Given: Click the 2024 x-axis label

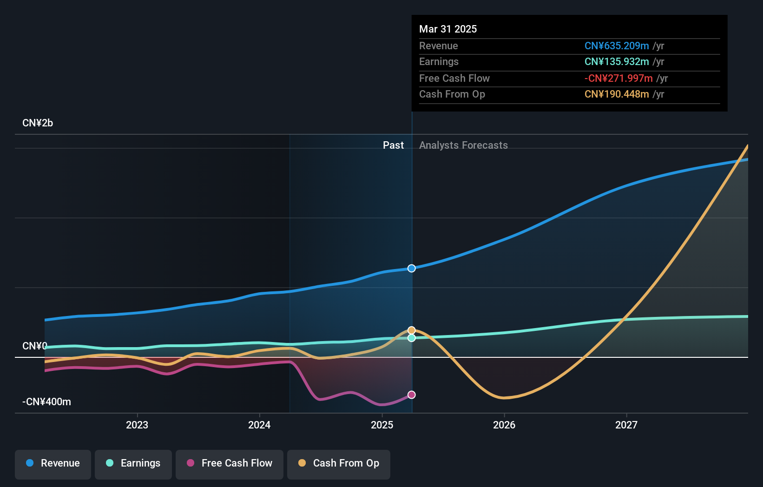Looking at the screenshot, I should point(259,425).
